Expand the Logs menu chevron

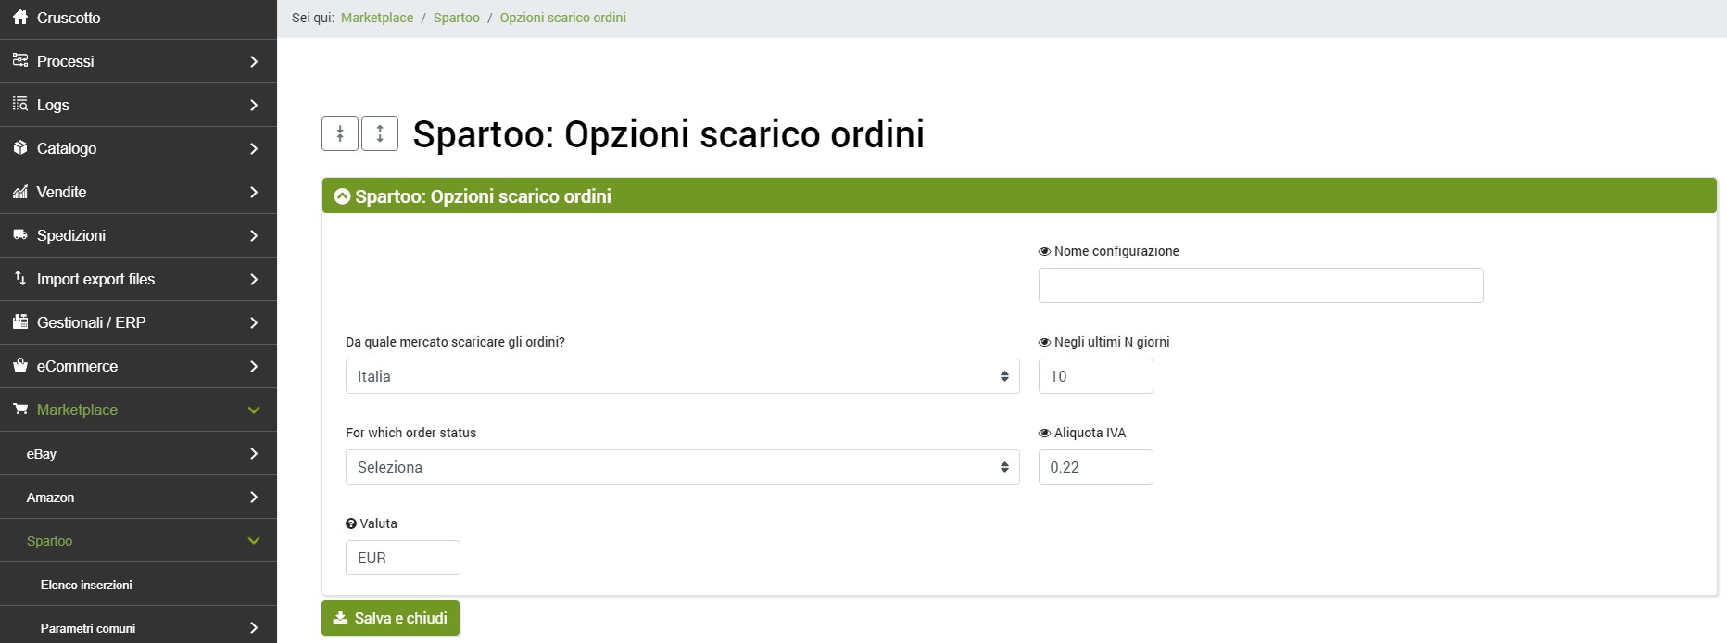(254, 105)
